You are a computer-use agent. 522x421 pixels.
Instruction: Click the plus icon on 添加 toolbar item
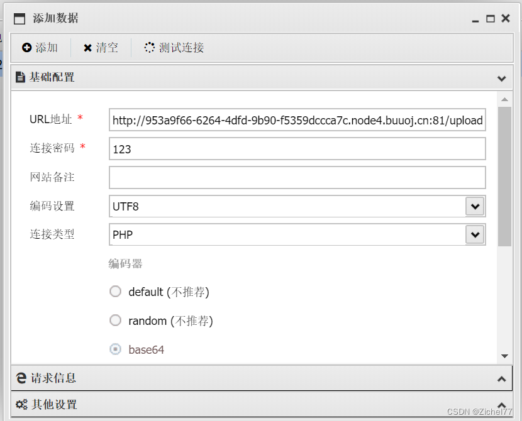point(26,47)
